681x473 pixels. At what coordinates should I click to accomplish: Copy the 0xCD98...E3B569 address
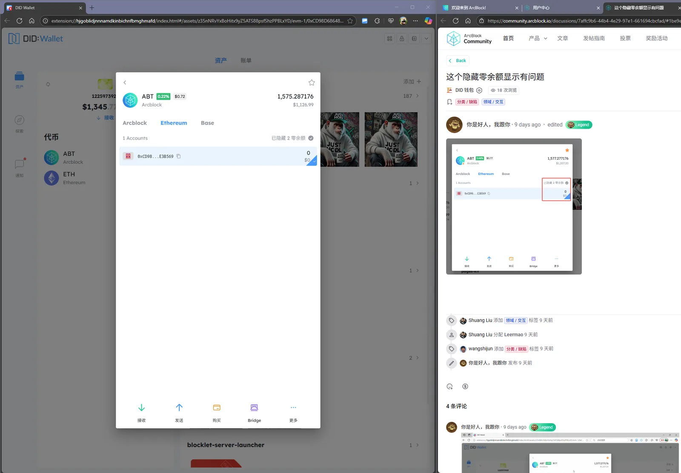coord(179,156)
